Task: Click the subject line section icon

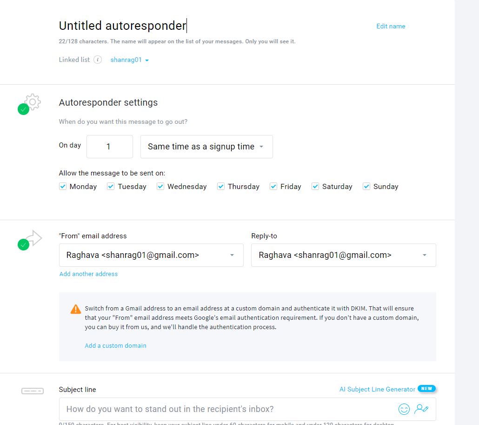Action: point(33,391)
